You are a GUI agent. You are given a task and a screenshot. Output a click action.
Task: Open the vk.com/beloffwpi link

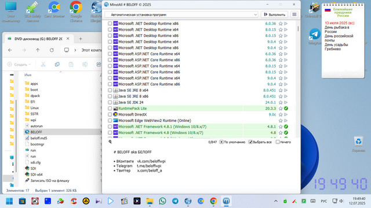pyautogui.click(x=151, y=161)
